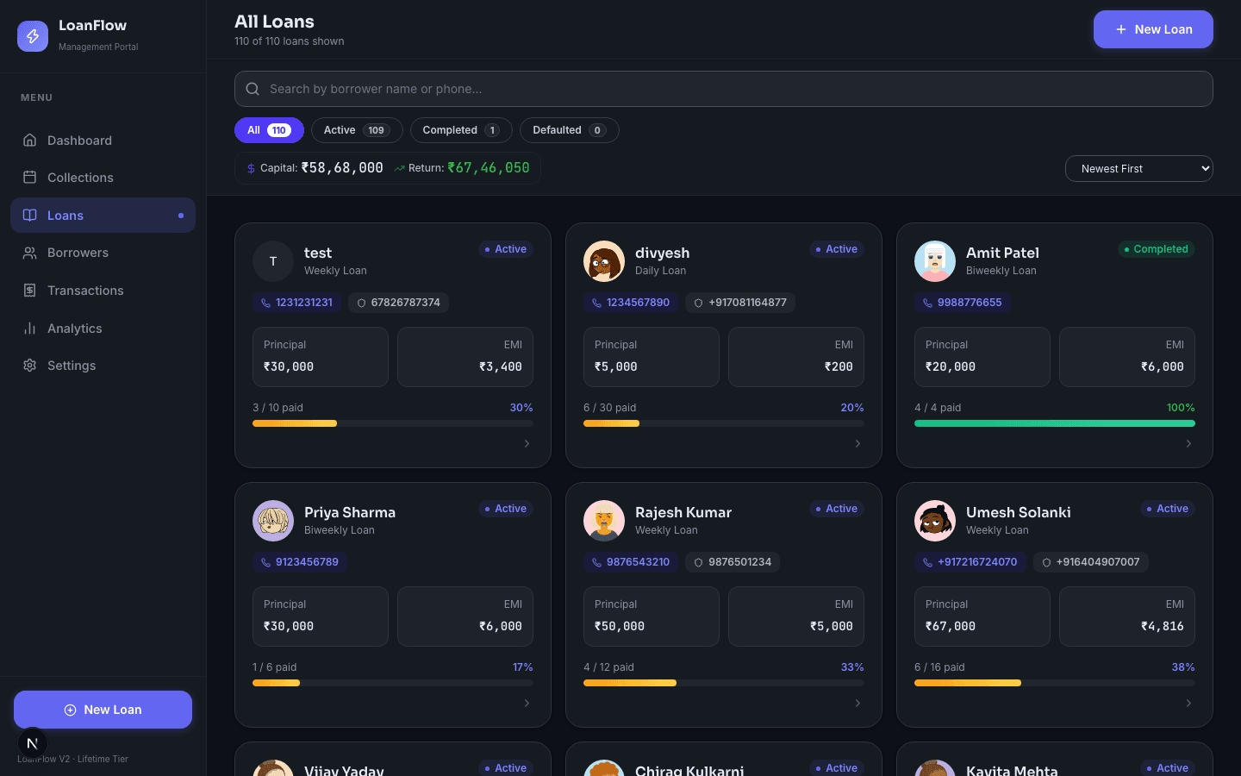
Task: Open test loan card via its chevron
Action: click(x=527, y=443)
